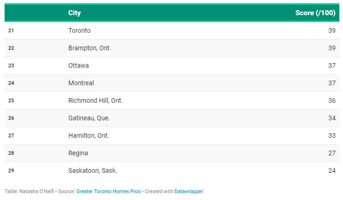
Task: Select Saskatoon, Sask. row
Action: [172, 171]
